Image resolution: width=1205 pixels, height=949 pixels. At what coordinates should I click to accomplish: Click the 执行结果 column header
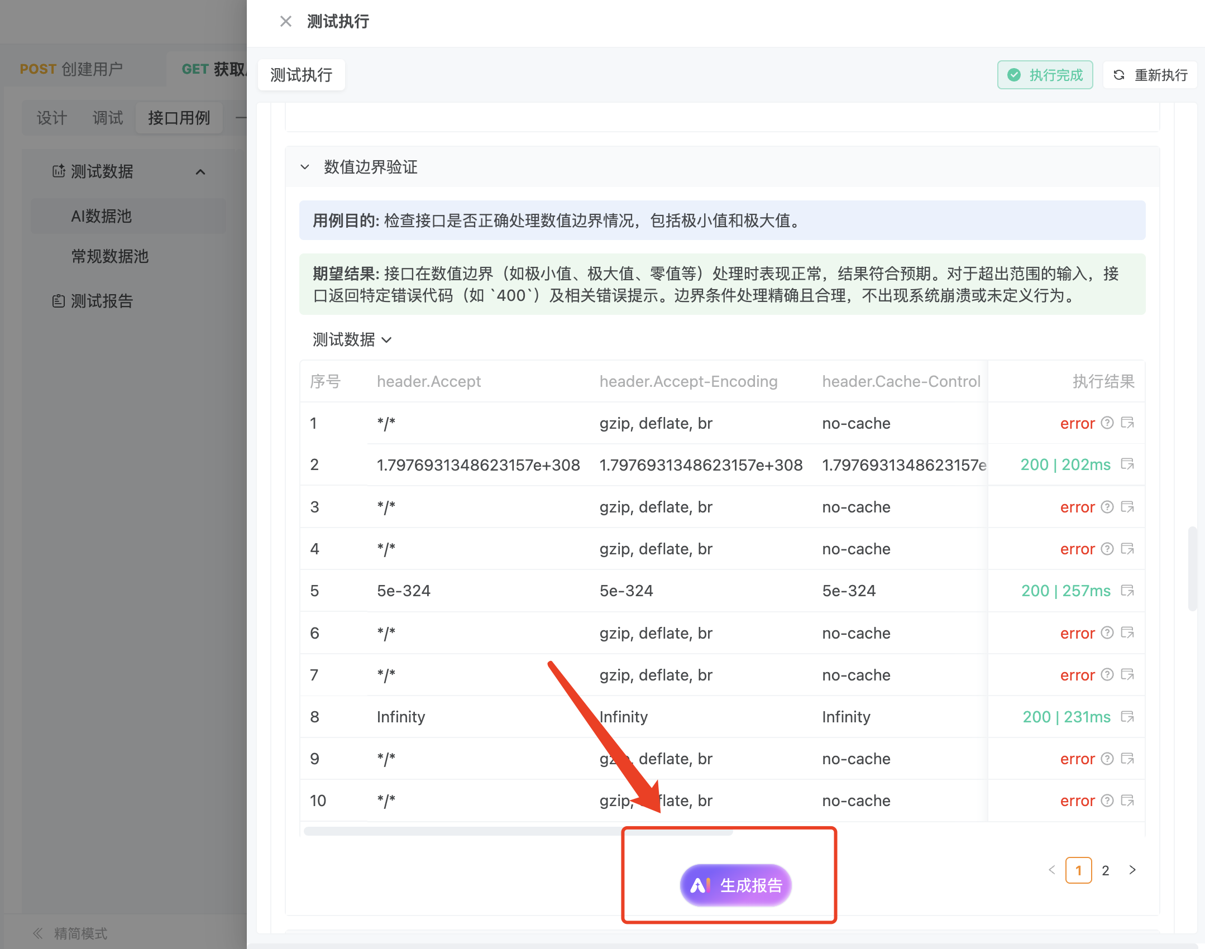[1103, 381]
